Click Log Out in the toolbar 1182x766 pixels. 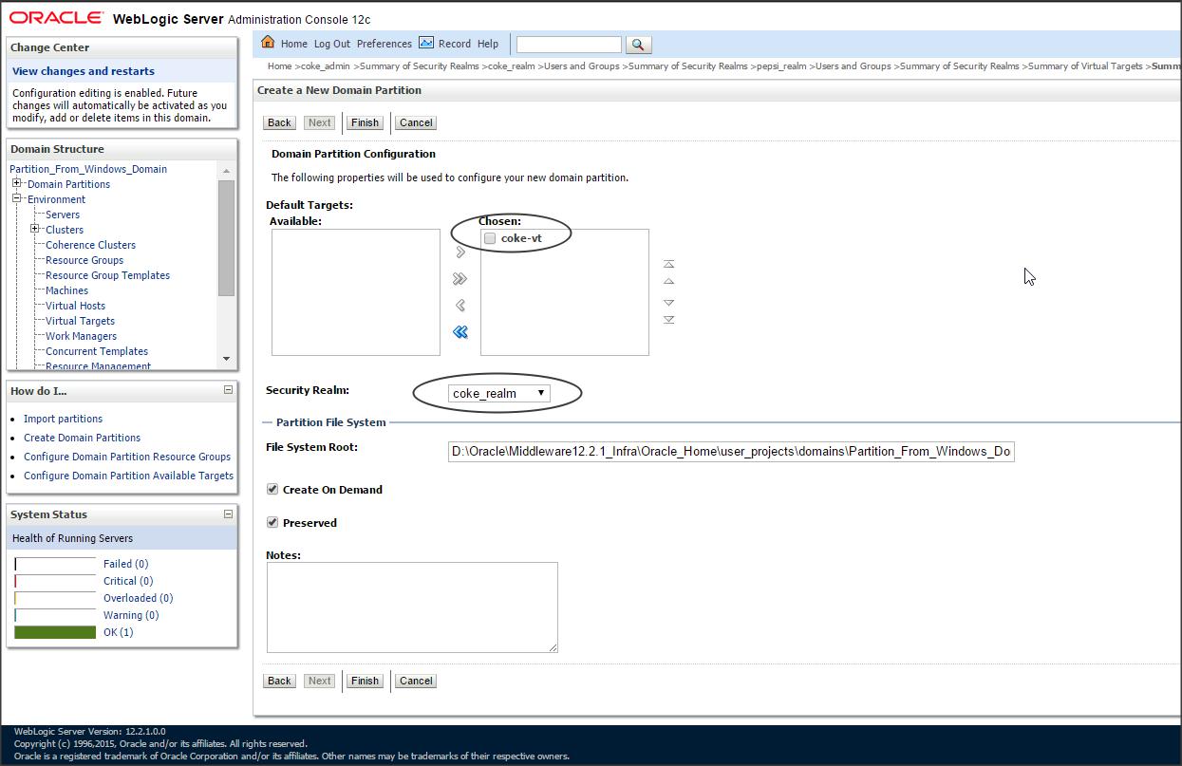[332, 44]
